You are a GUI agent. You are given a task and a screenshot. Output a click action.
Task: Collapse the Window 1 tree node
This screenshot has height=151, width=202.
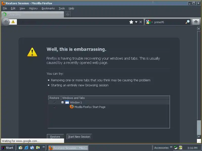pos(62,102)
